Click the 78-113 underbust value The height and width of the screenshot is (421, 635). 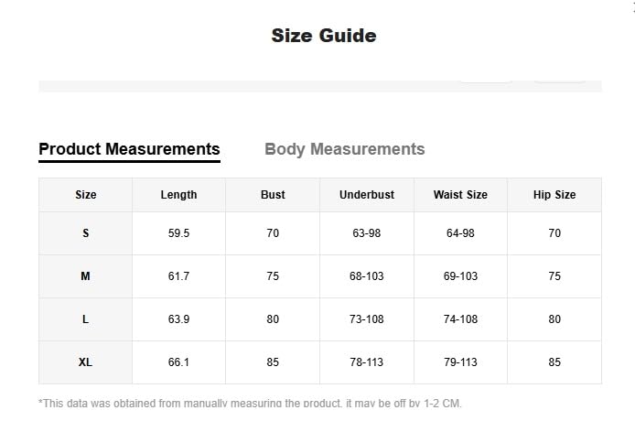point(367,362)
